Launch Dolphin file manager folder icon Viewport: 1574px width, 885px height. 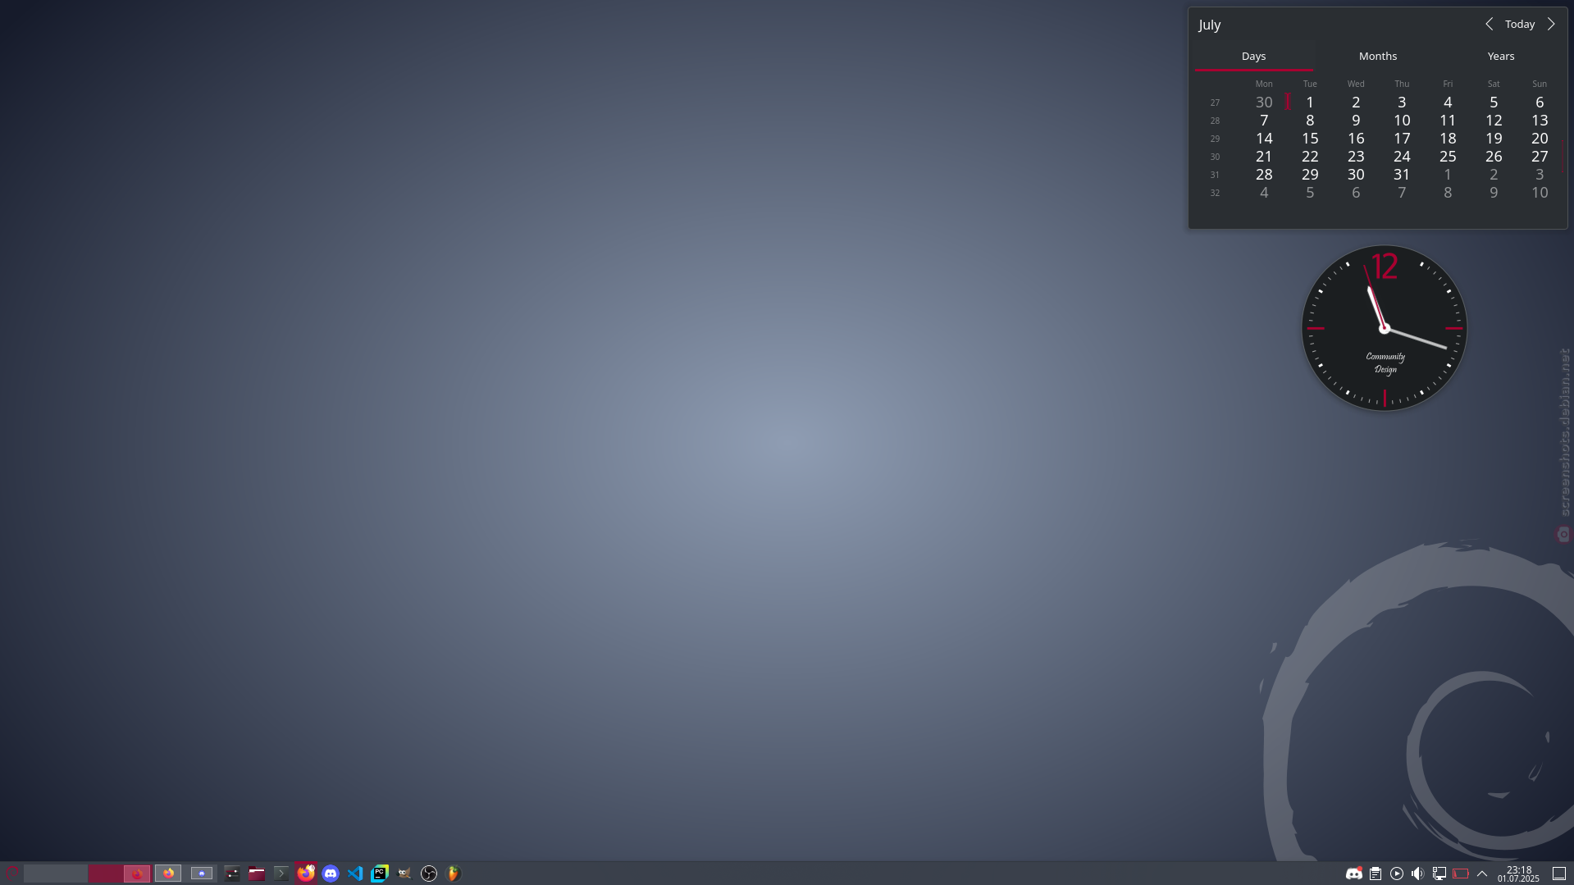257,874
